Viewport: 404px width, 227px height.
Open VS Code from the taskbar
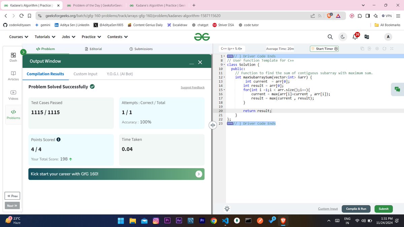point(225,221)
